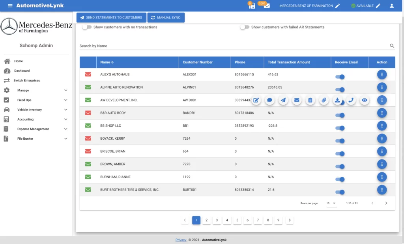Open the Privacy link in footer
Screen dimensions: 404x244
(x=181, y=240)
